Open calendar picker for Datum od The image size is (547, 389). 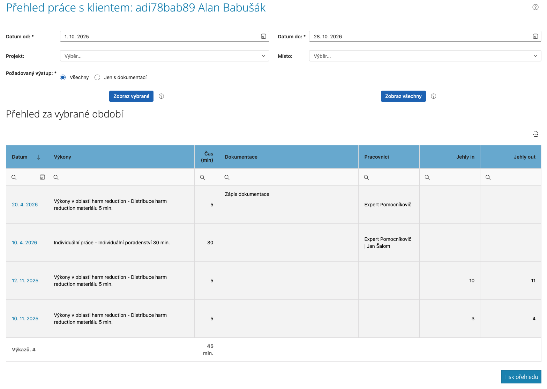264,36
